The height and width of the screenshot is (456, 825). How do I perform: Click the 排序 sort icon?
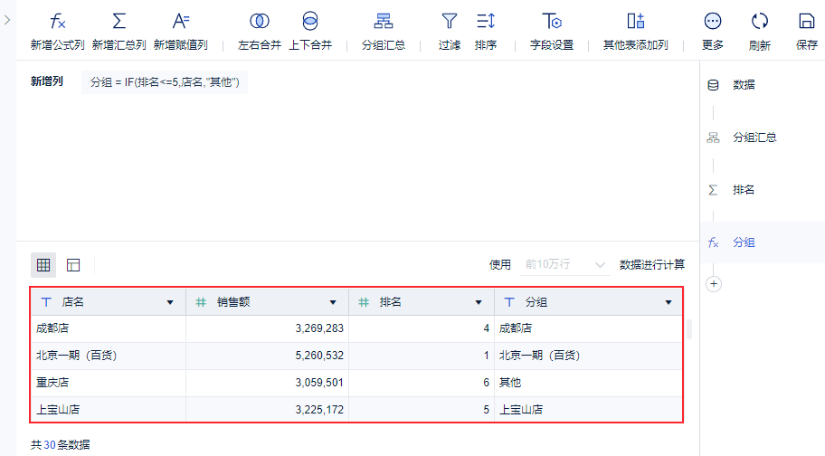(486, 23)
